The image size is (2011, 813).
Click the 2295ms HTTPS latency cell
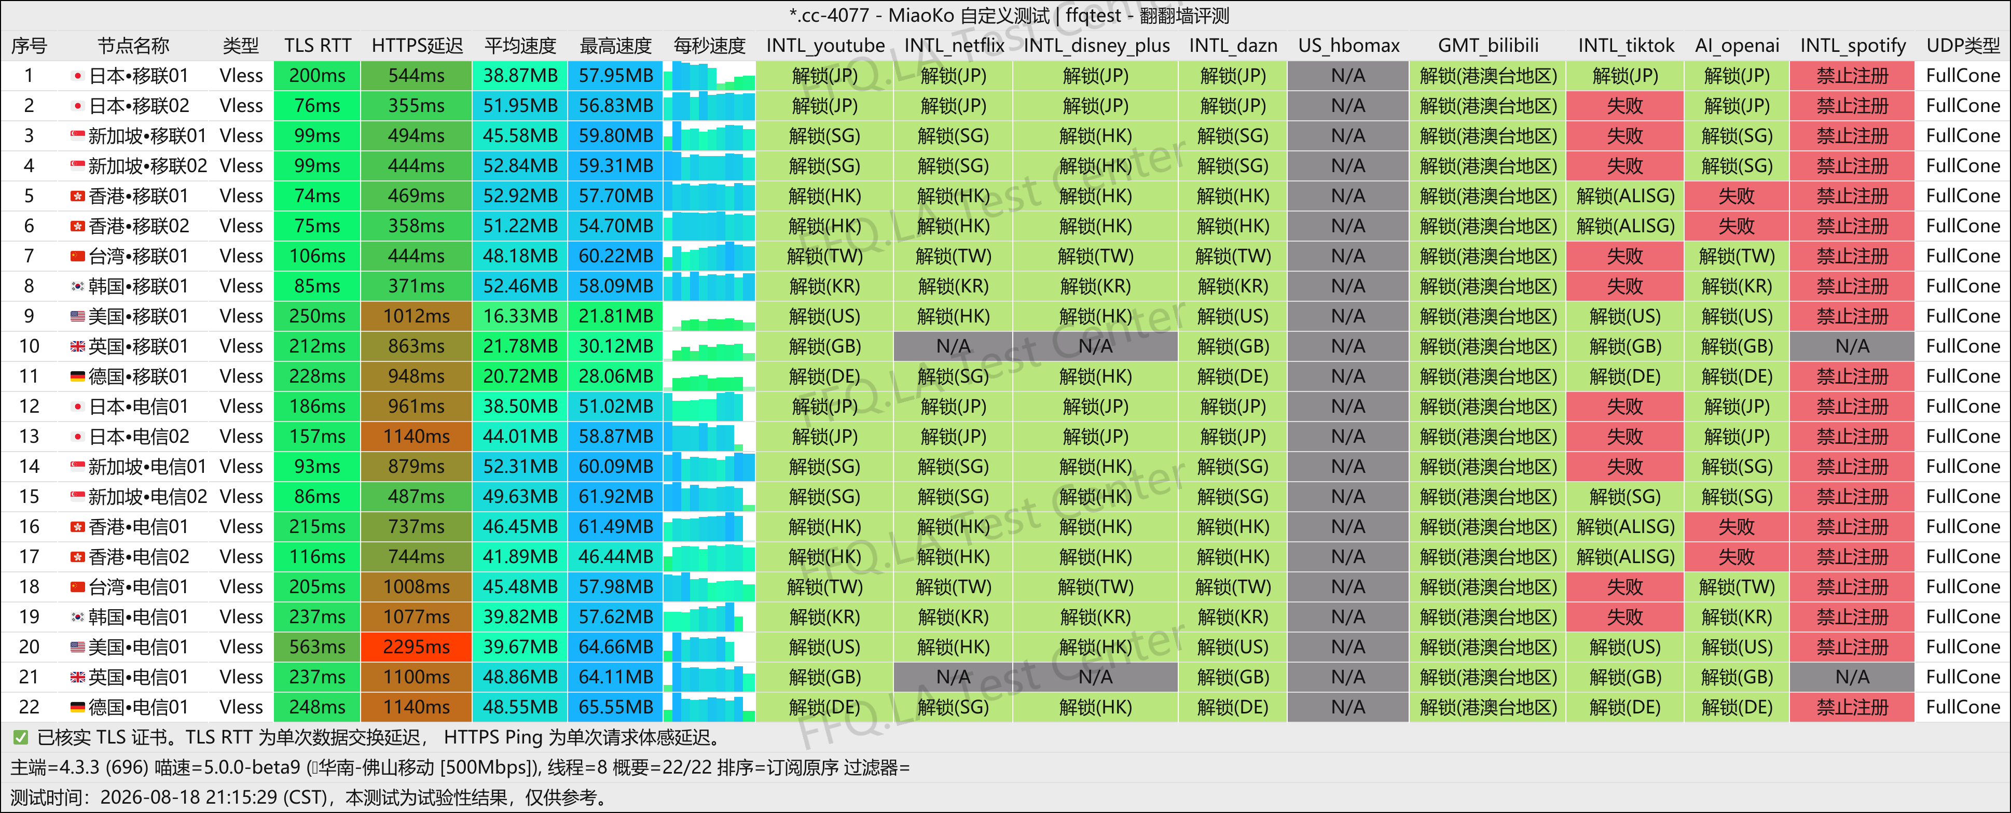416,647
